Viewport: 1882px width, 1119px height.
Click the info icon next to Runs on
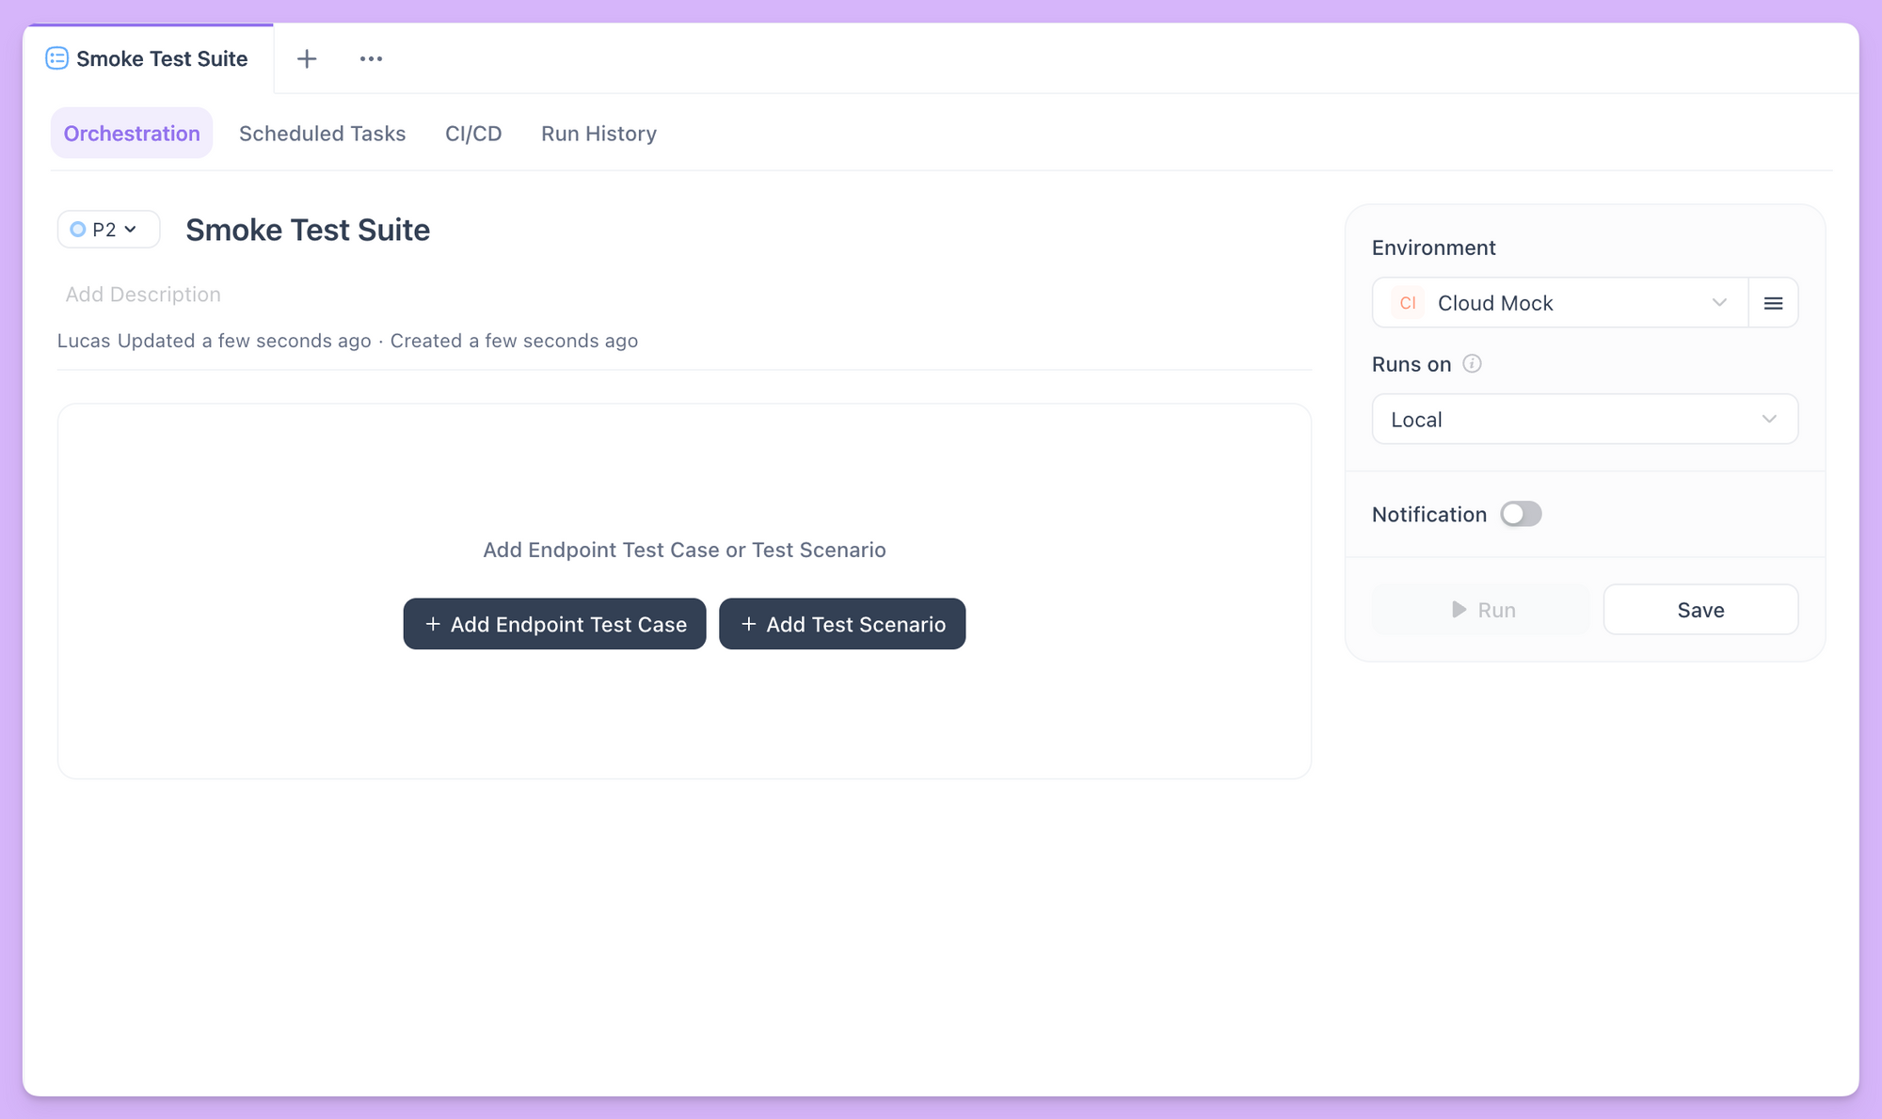1473,363
